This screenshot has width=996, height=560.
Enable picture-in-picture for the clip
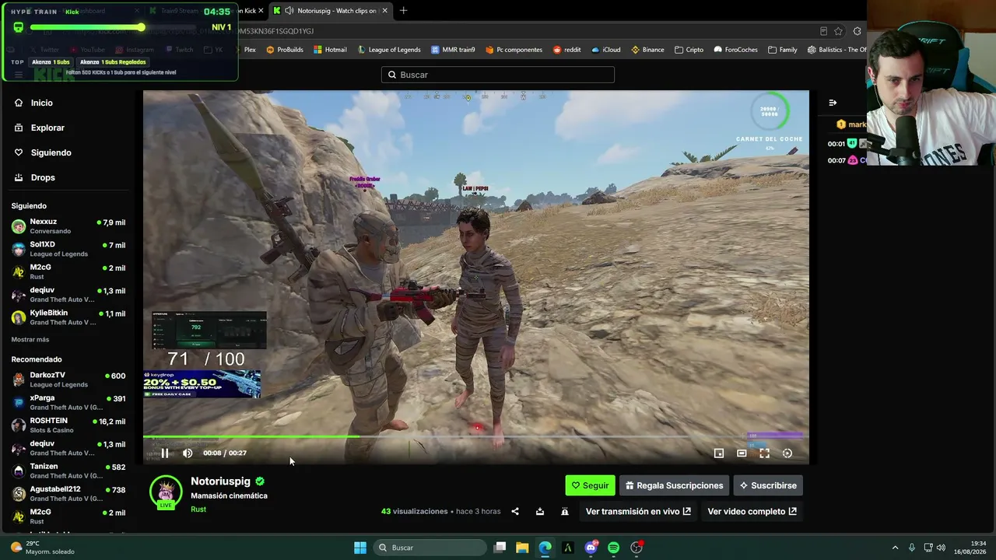point(719,453)
